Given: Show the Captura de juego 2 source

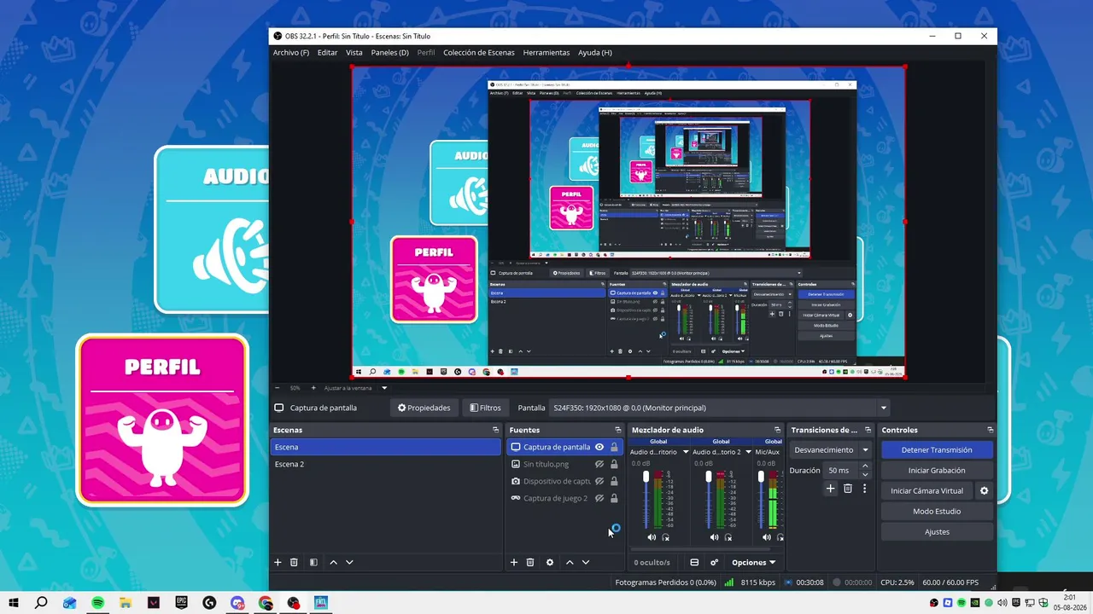Looking at the screenshot, I should tap(599, 498).
